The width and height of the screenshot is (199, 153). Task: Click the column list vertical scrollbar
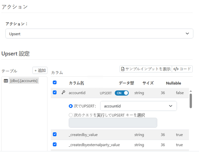(x=191, y=101)
